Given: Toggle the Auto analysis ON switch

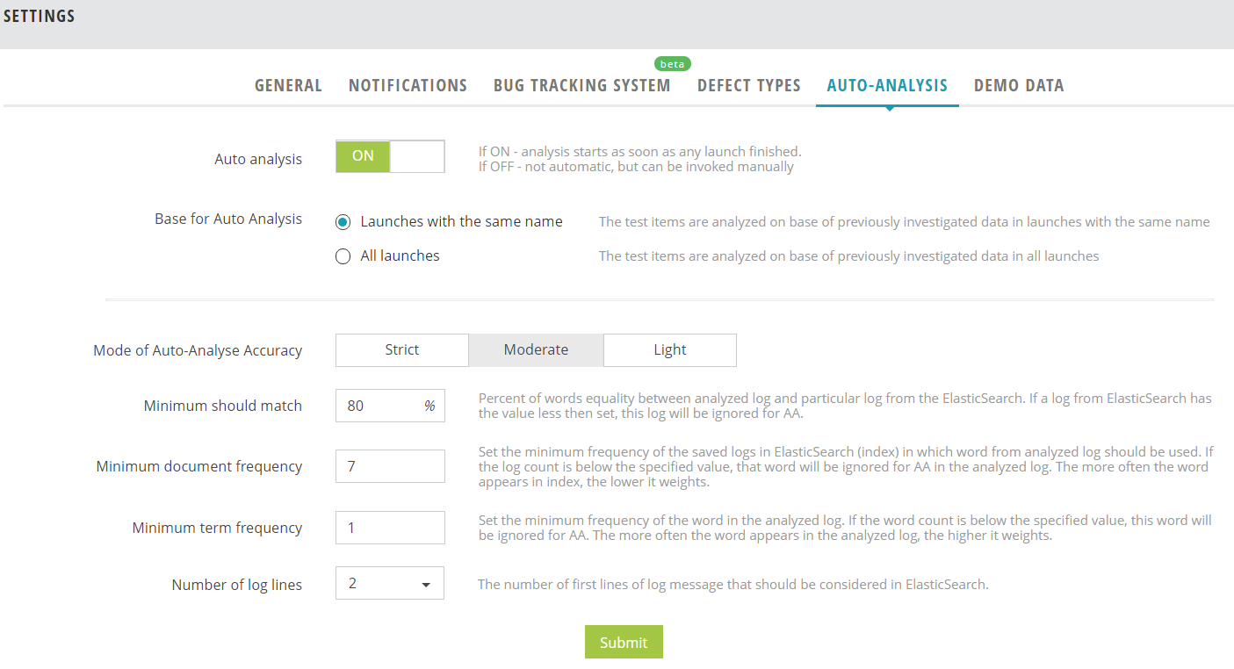Looking at the screenshot, I should point(390,156).
